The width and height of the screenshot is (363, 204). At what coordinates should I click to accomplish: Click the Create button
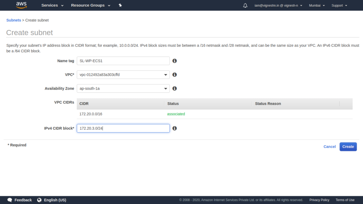(348, 147)
